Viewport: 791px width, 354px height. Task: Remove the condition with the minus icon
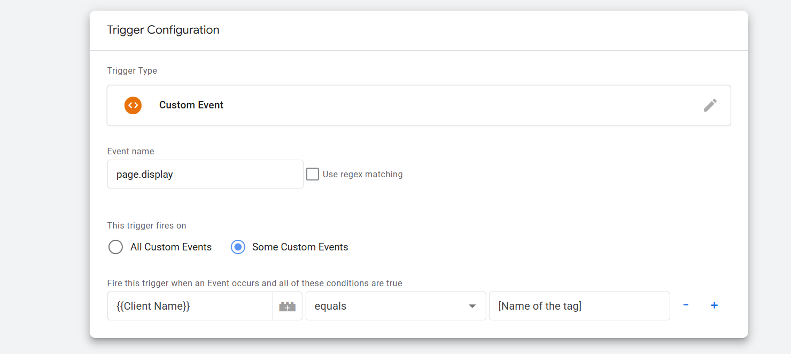click(x=686, y=305)
